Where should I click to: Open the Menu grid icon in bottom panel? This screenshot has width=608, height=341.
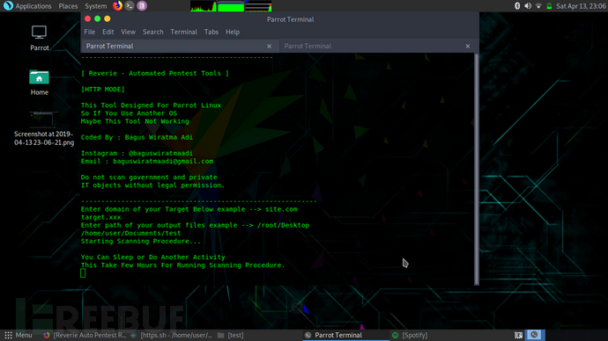(x=8, y=335)
